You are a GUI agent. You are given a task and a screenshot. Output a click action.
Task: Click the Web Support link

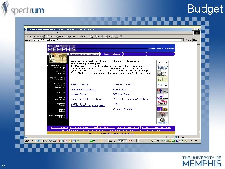click(120, 90)
